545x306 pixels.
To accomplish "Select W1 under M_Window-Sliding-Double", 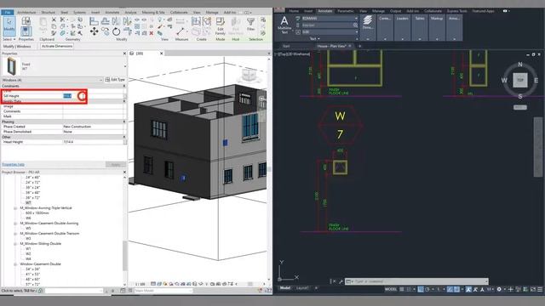I will [x=28, y=249].
